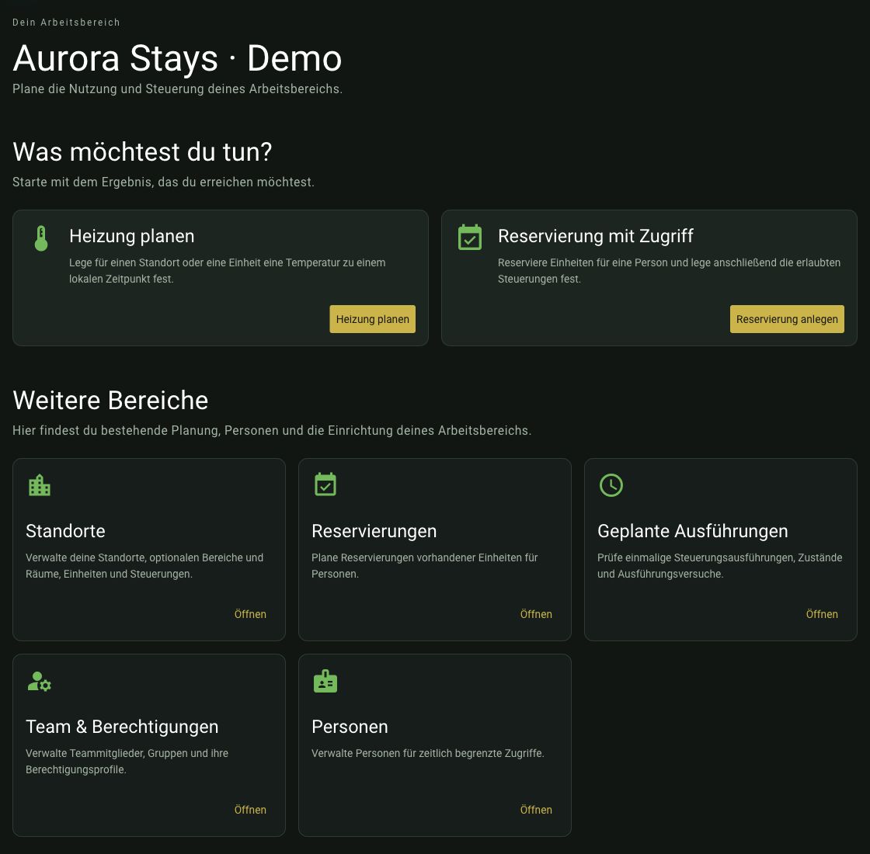Click the description 'Reserviere Einheiten für eine Person...'
The image size is (870, 854).
(669, 271)
